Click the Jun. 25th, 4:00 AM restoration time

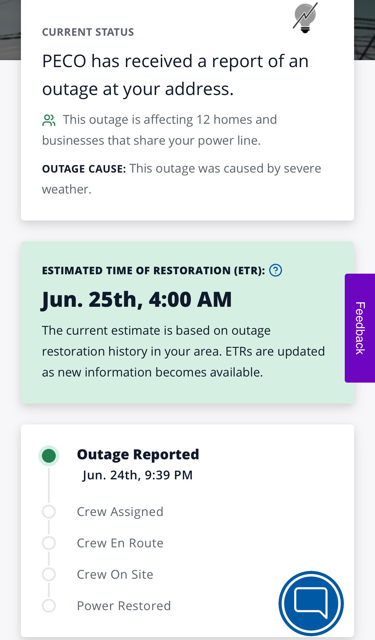(137, 300)
